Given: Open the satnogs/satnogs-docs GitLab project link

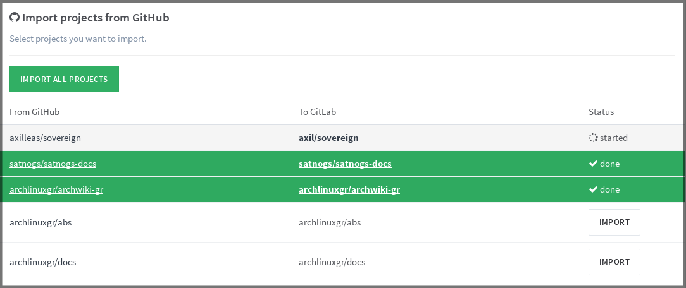Looking at the screenshot, I should [345, 164].
